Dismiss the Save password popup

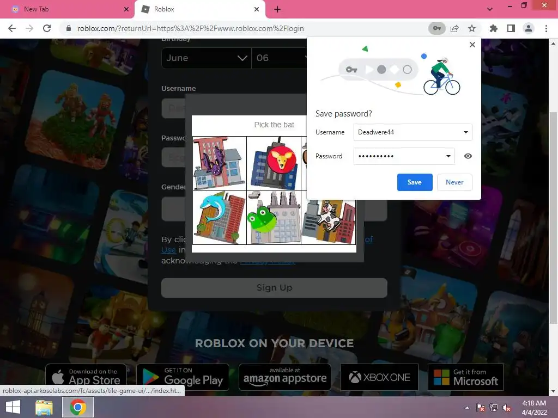[x=472, y=45]
